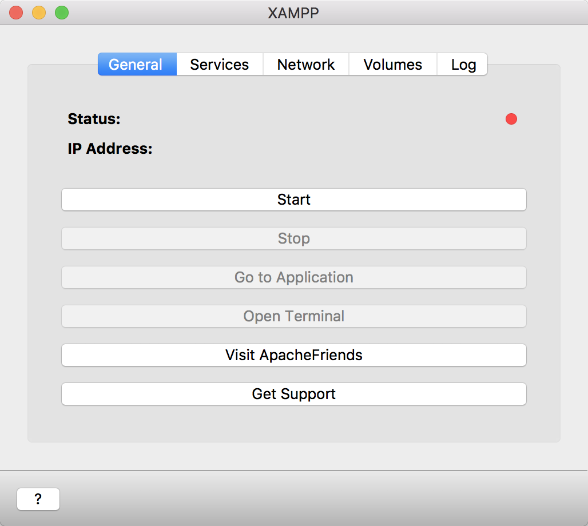
Task: Switch to the General tab
Action: [136, 65]
